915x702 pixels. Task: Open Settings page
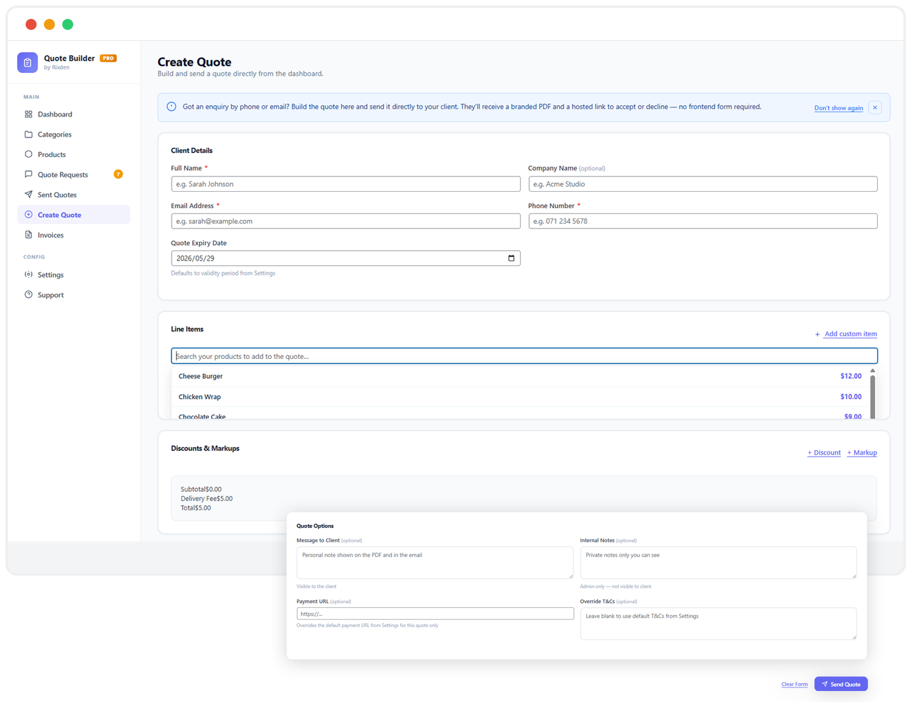(73, 275)
